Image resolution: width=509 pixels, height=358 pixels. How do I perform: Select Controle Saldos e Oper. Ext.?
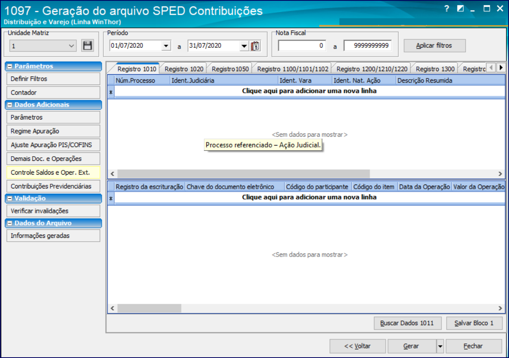[x=53, y=173]
